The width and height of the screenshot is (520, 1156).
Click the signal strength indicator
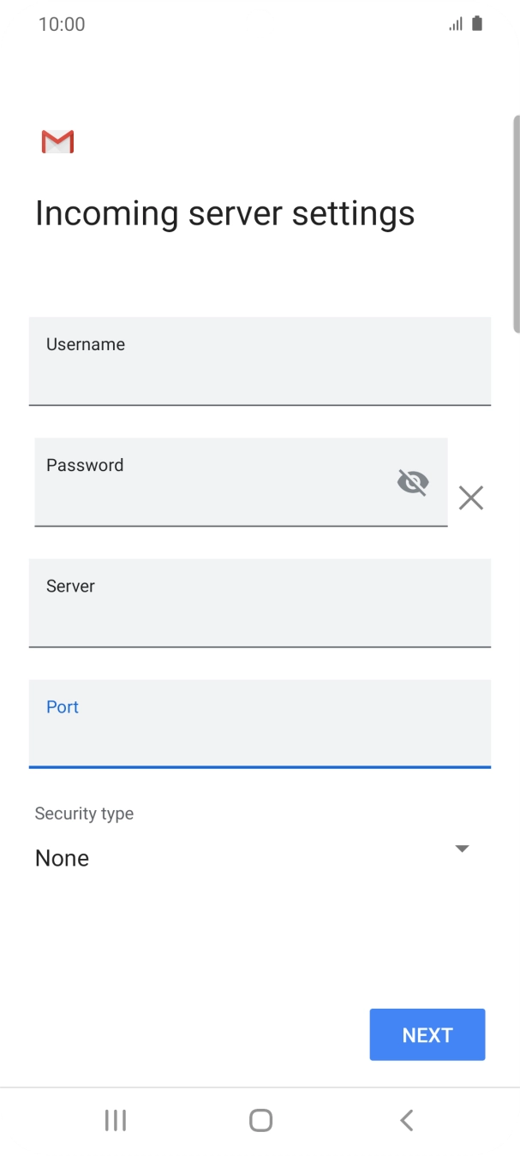pyautogui.click(x=455, y=23)
